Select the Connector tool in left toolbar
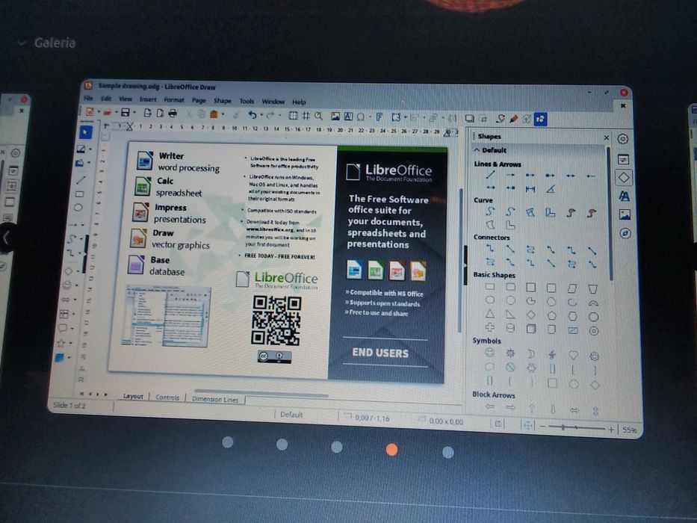The image size is (697, 523). point(70,253)
